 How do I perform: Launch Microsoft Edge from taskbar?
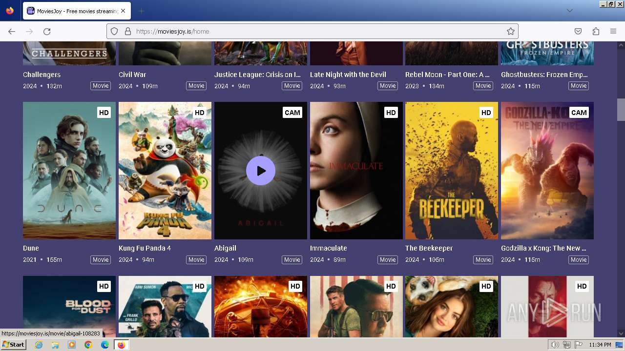click(105, 345)
